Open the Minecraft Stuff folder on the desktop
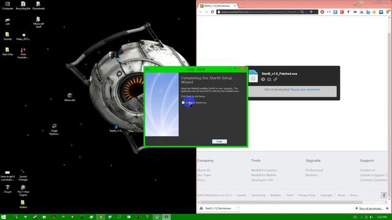This screenshot has width=392, height=220. 38,22
